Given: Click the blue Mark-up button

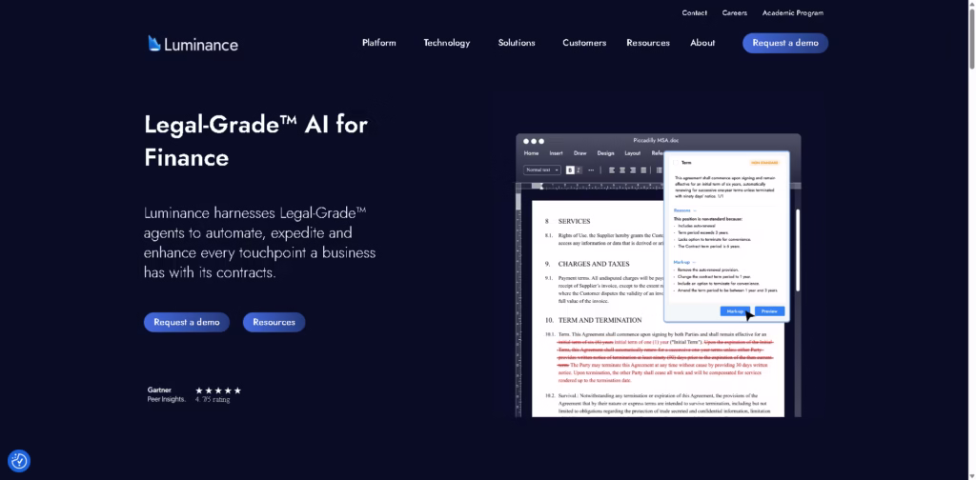Looking at the screenshot, I should pos(735,310).
